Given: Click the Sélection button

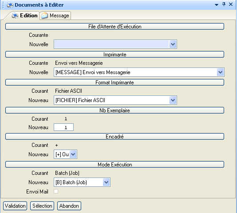Looking at the screenshot, I should click(42, 206).
